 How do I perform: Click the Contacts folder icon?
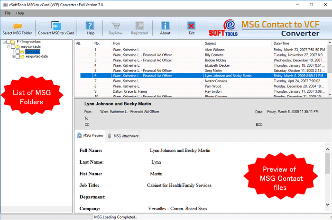[x=22, y=52]
